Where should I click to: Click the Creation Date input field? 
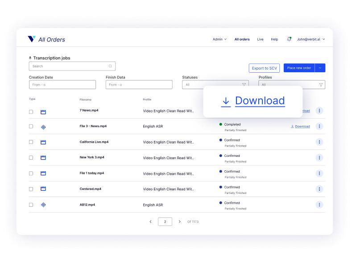62,85
